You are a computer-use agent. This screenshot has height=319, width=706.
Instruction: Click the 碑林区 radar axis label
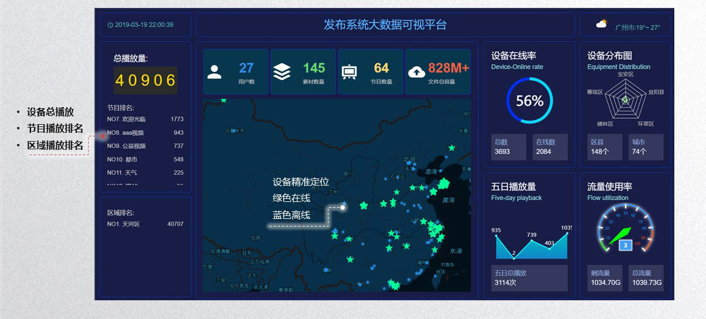(605, 124)
